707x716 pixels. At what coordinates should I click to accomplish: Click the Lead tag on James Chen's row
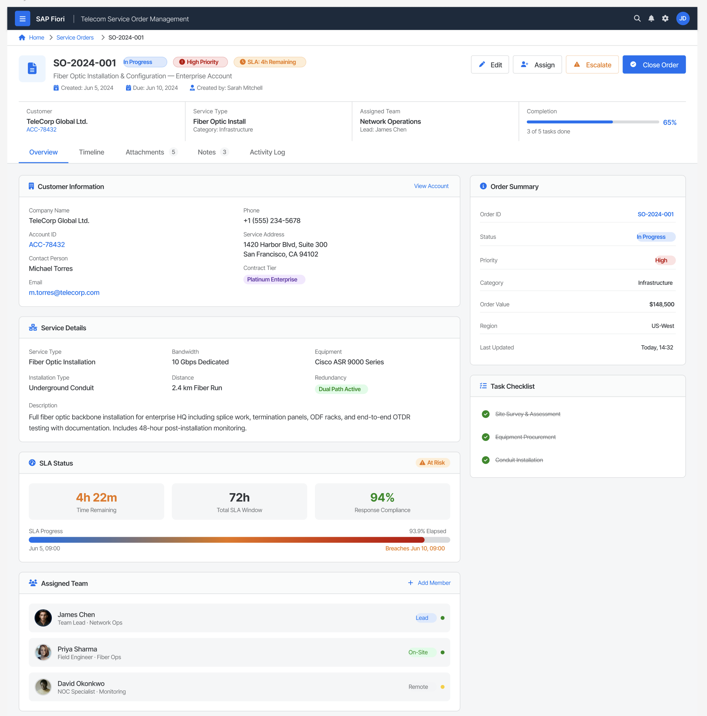426,618
